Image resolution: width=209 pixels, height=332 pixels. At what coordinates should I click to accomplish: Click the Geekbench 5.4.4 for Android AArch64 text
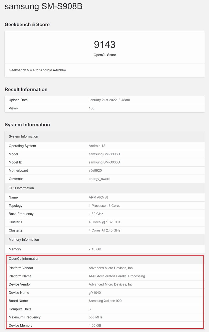pyautogui.click(x=37, y=70)
